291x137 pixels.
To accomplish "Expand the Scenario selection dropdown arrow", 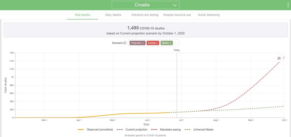I will point(176,43).
